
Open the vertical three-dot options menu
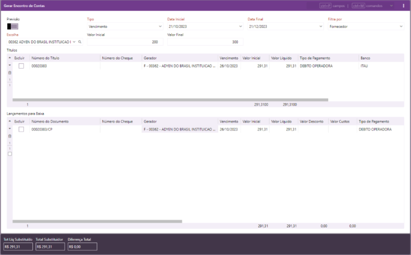click(403, 6)
